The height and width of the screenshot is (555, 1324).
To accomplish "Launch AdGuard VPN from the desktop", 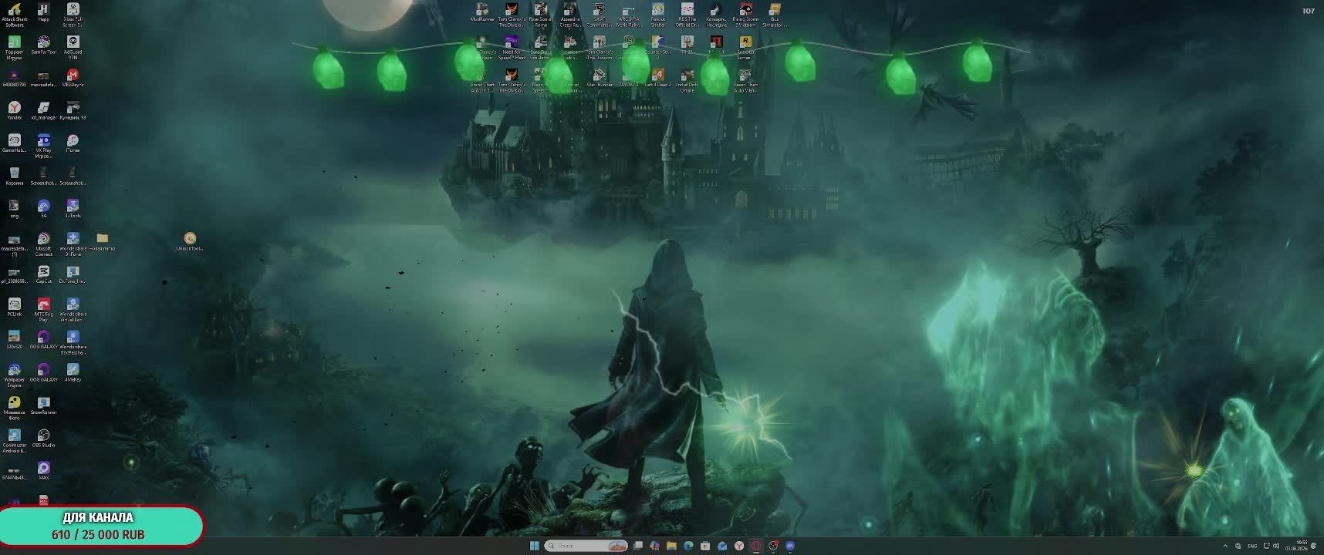I will [73, 48].
